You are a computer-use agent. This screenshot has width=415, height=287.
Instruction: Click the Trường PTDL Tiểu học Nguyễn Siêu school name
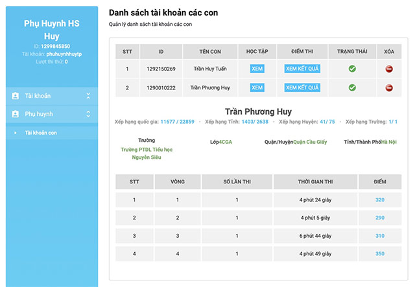click(x=147, y=153)
